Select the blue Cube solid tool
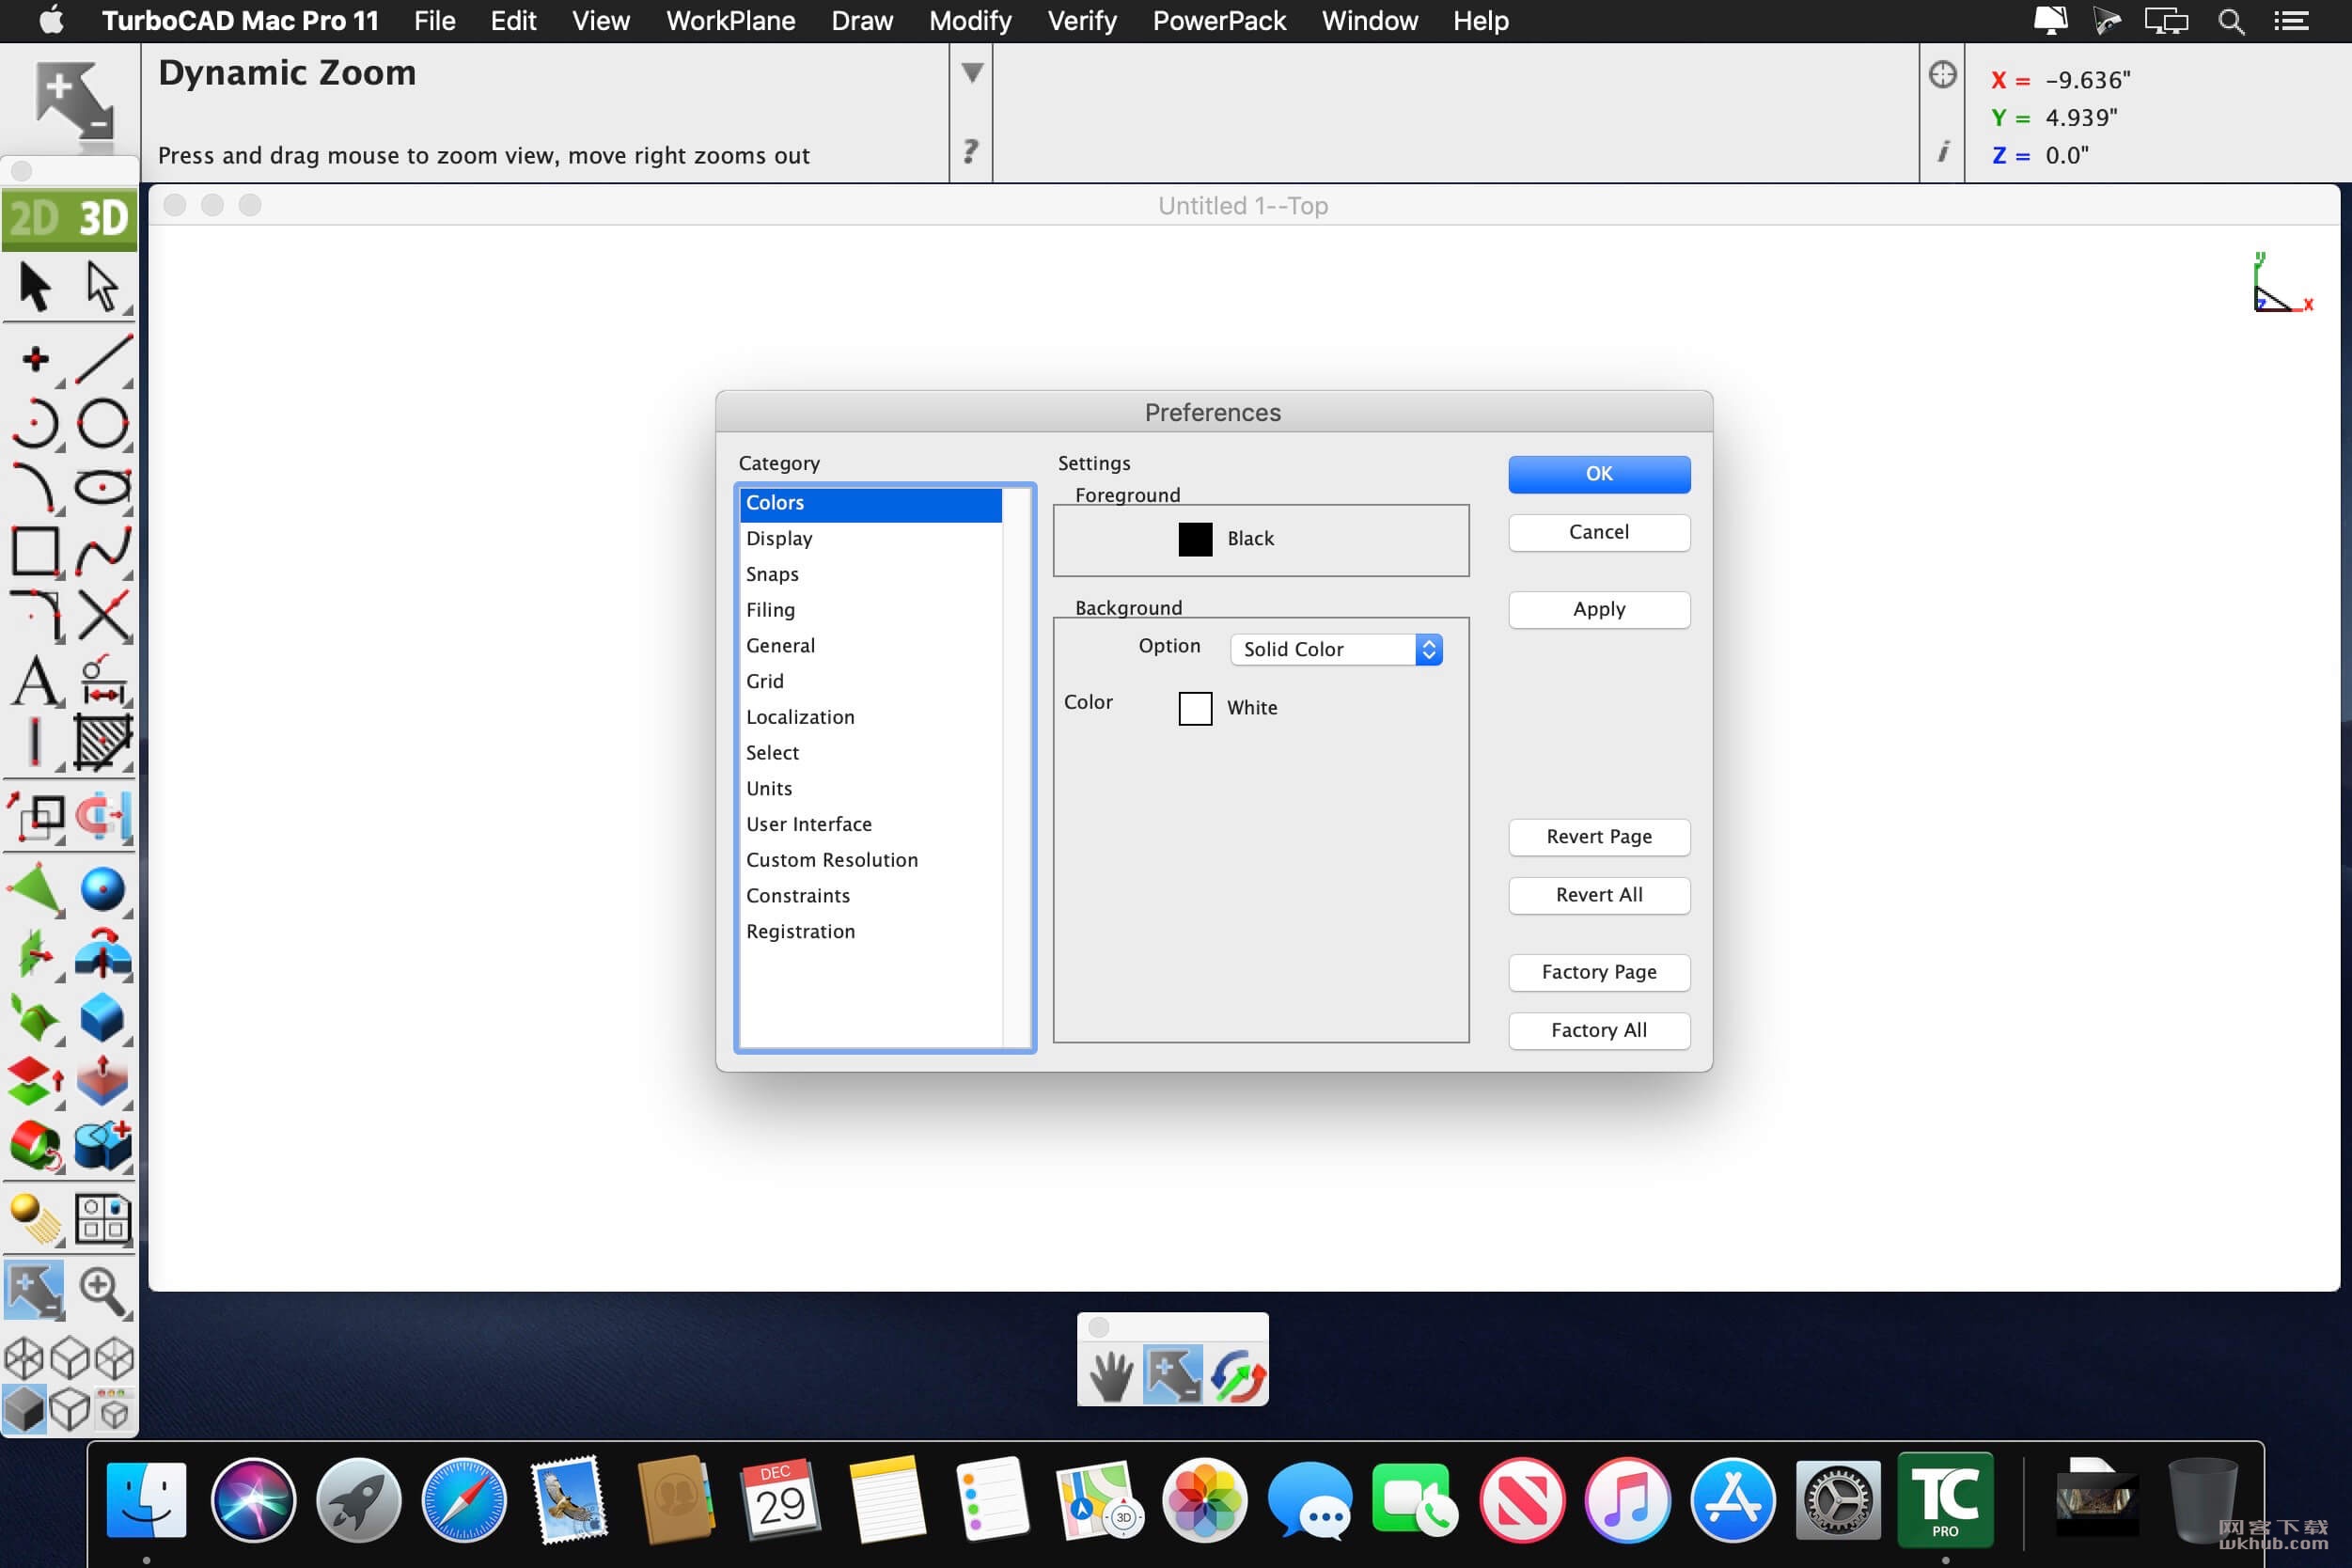The image size is (2352, 1568). tap(103, 1018)
